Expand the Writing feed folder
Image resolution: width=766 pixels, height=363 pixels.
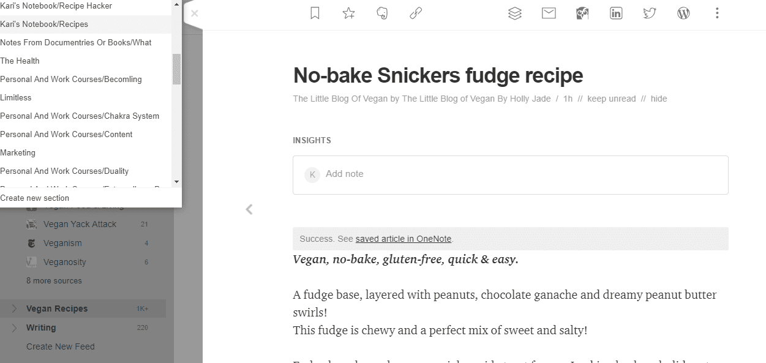pyautogui.click(x=14, y=327)
